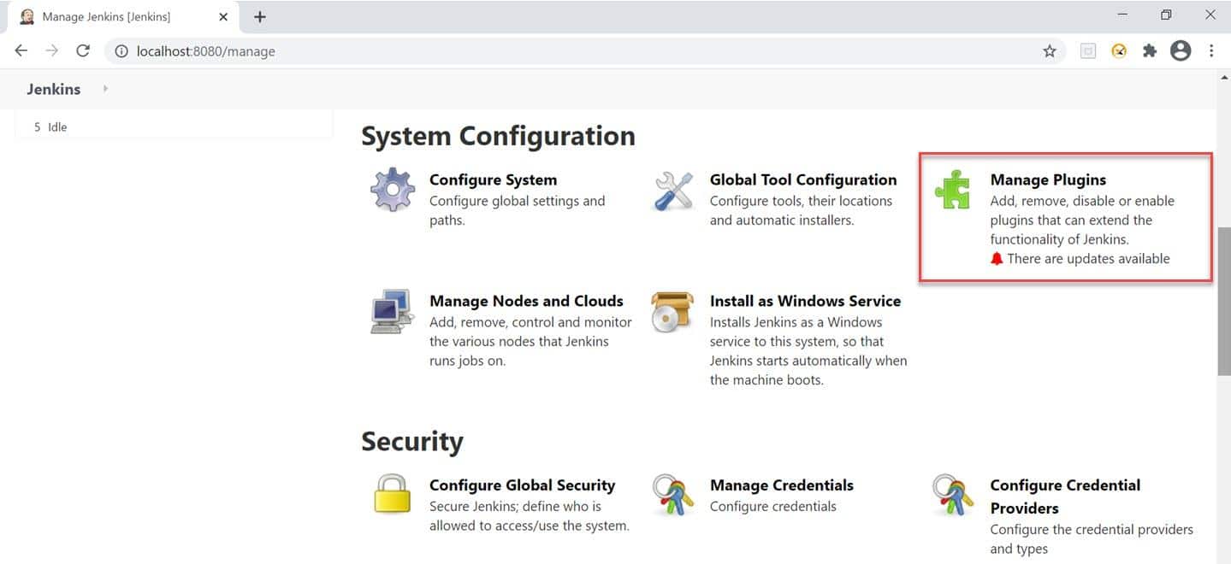The image size is (1231, 564).
Task: Go forward to the next page
Action: pos(52,51)
